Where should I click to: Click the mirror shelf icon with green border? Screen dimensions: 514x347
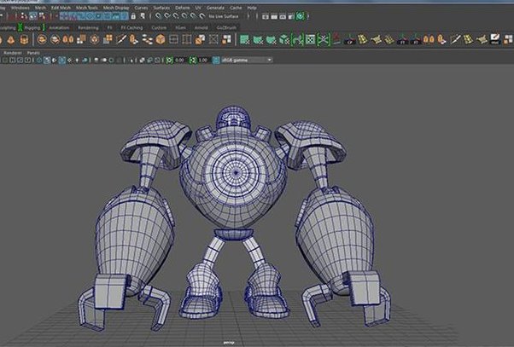tap(298, 38)
